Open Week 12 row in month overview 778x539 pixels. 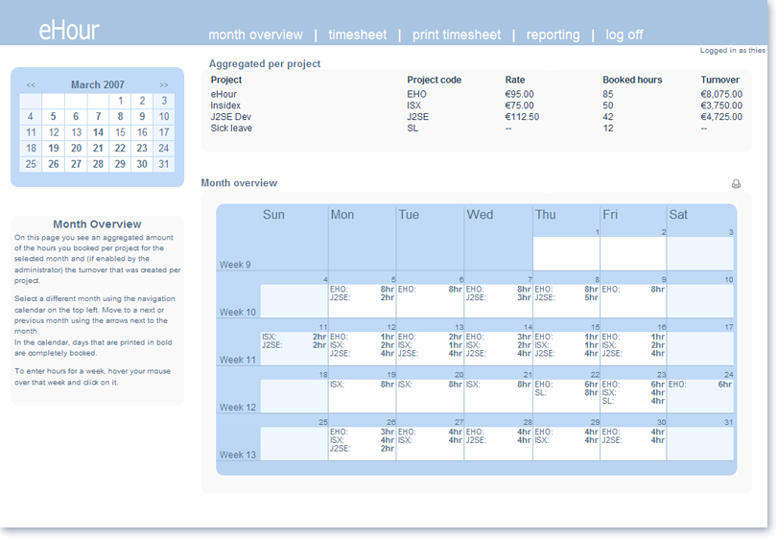pos(475,391)
